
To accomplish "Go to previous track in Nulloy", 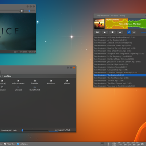I will pos(97,32).
